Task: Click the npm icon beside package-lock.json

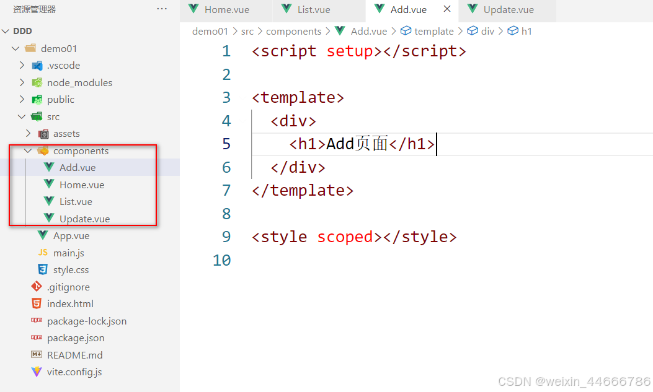Action: pyautogui.click(x=37, y=320)
